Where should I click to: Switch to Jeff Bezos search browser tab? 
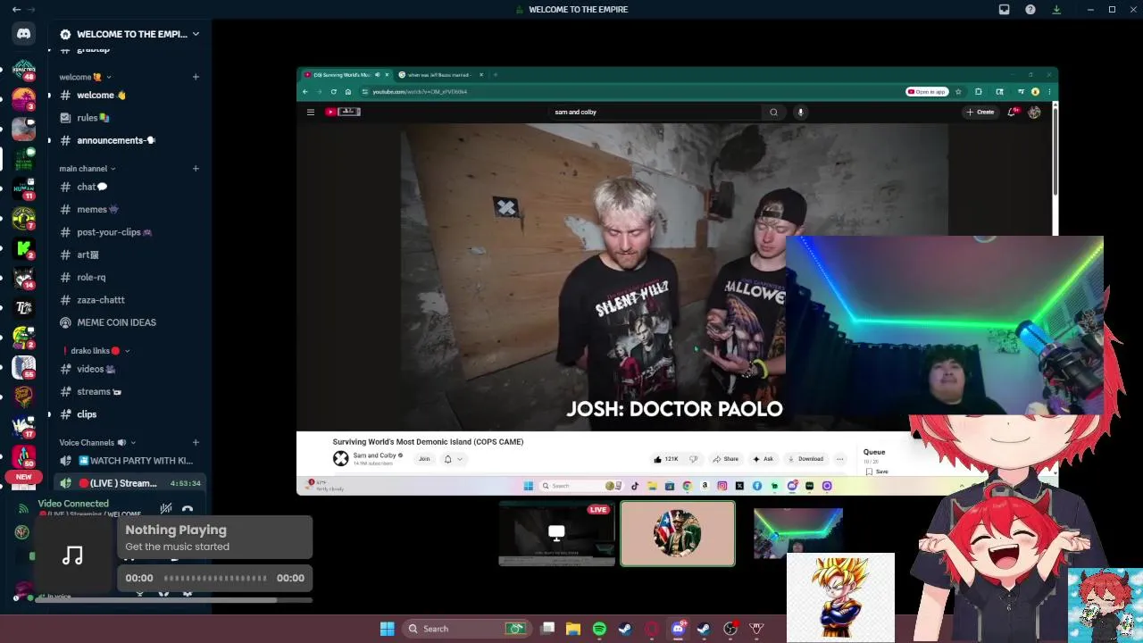[x=441, y=75]
